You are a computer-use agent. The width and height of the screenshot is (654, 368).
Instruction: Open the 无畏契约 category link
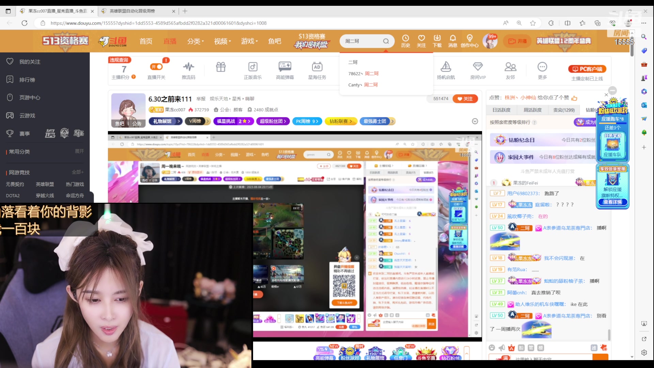15,184
